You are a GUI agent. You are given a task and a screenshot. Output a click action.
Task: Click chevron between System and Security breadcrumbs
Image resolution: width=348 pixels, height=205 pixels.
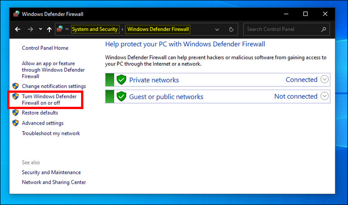pos(122,29)
